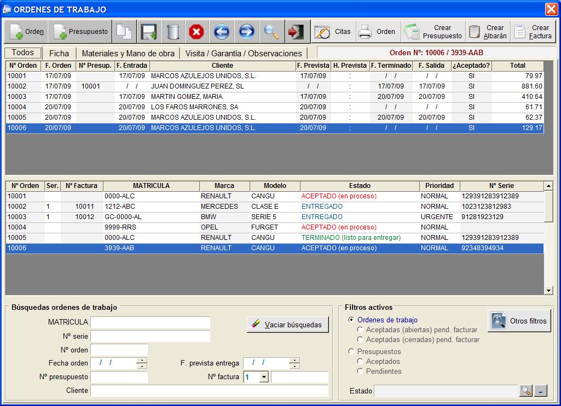This screenshot has width=561, height=406.
Task: Focus the Nº factura number field
Action: click(x=299, y=376)
